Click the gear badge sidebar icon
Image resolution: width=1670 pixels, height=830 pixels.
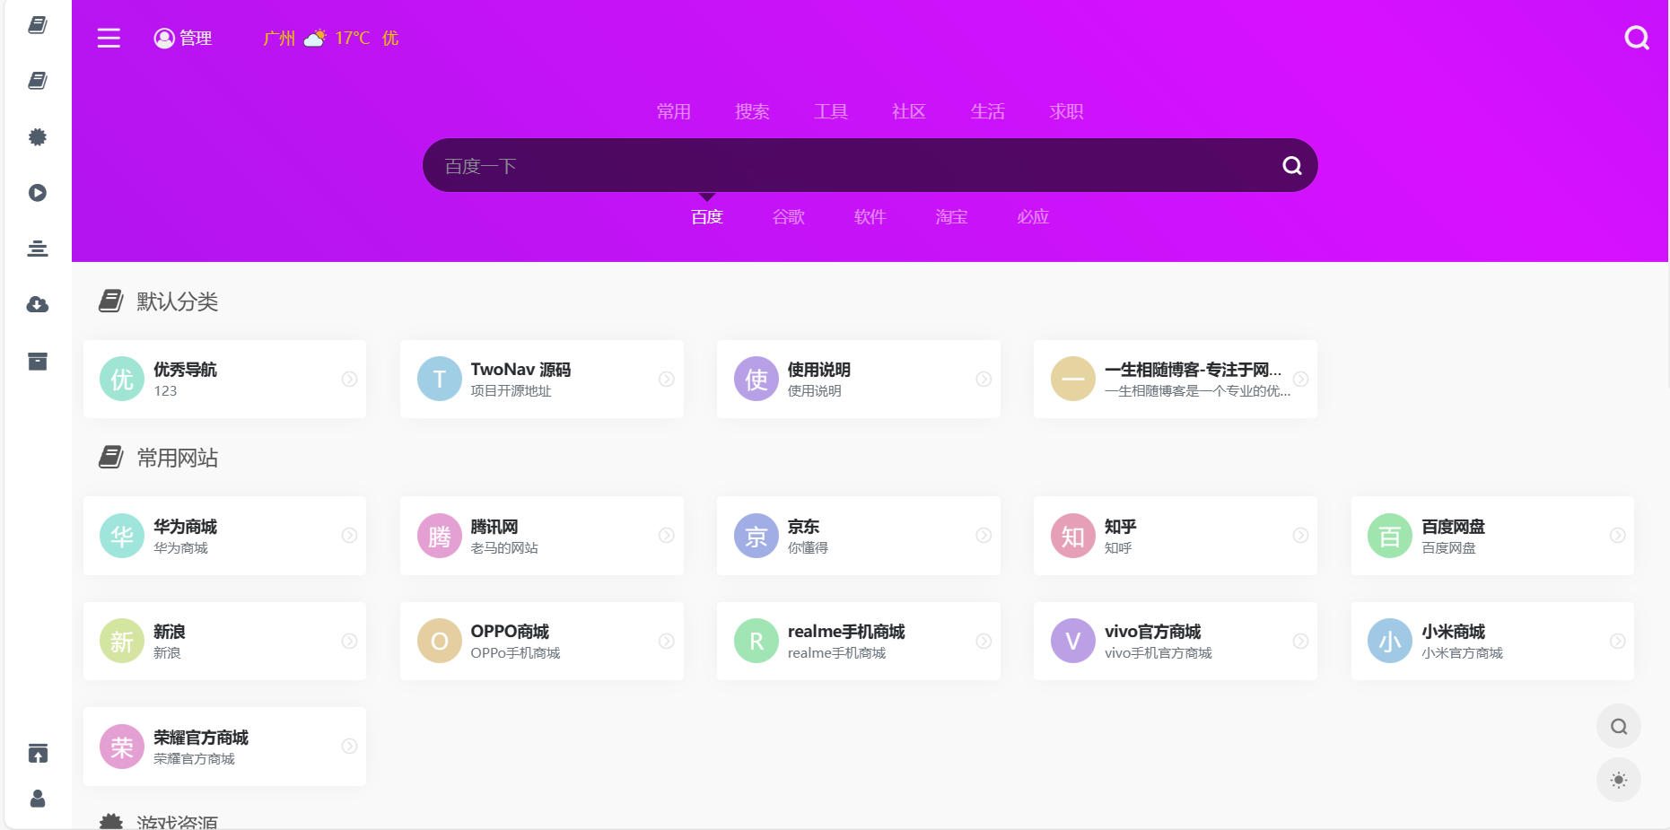click(x=38, y=137)
